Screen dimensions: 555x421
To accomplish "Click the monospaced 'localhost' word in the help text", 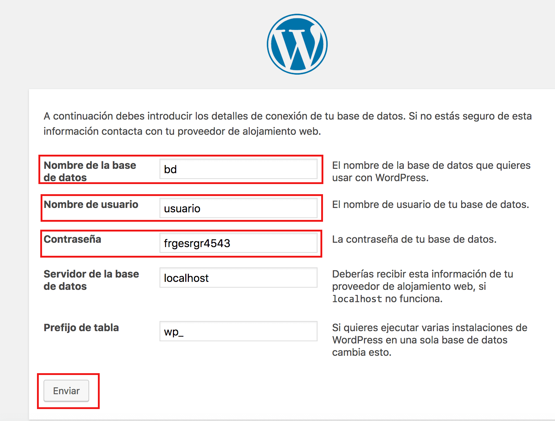I will click(x=357, y=299).
